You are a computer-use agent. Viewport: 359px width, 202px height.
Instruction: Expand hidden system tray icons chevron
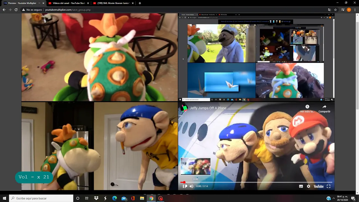(334, 198)
